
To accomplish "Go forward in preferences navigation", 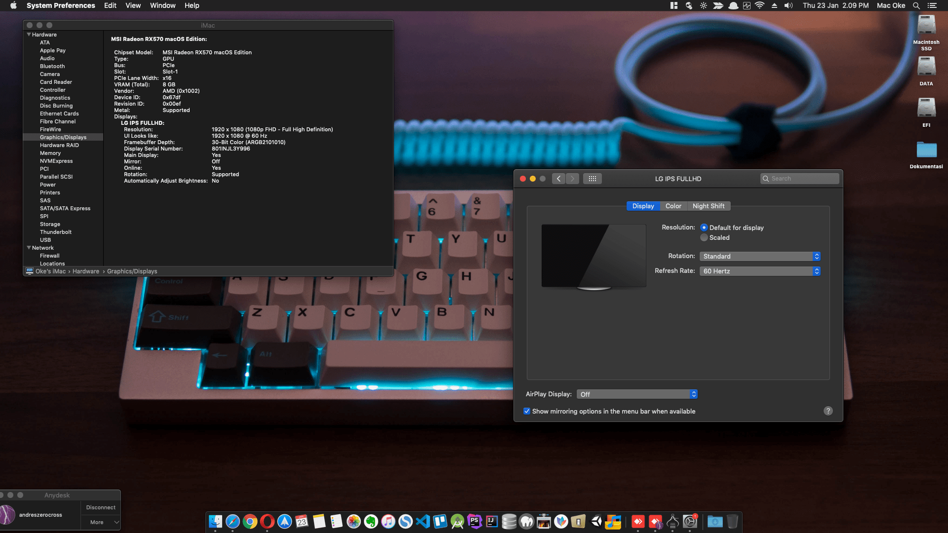I will tap(572, 179).
